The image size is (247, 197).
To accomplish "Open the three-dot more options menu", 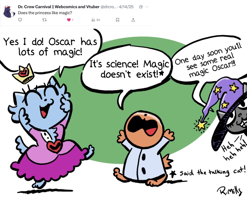I will point(147,7).
